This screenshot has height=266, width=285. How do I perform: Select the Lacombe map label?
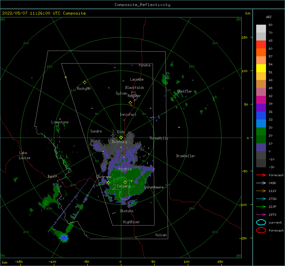[137, 79]
